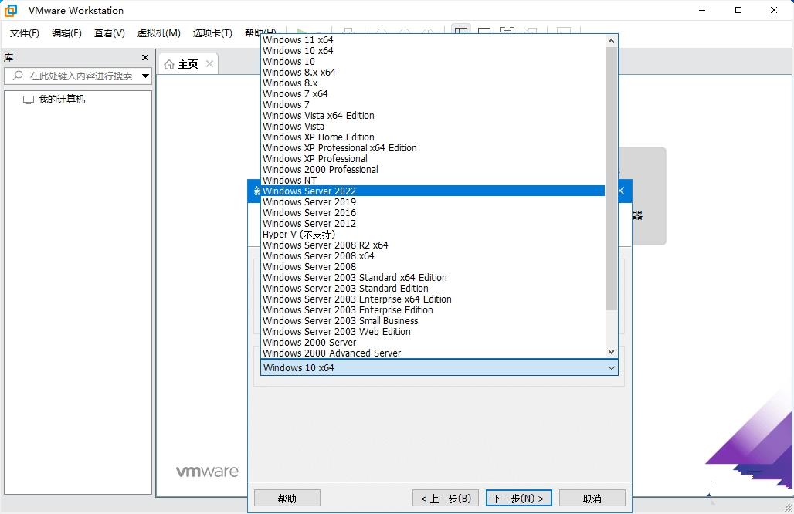Open the snapshot manager icon
This screenshot has height=514, width=794.
(x=427, y=29)
